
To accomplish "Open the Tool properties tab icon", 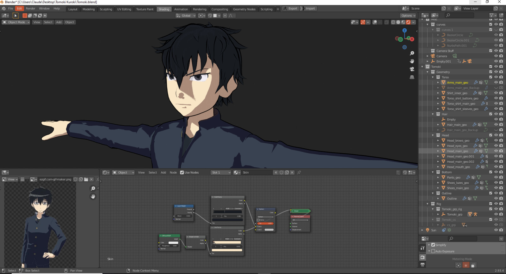I will click(423, 248).
